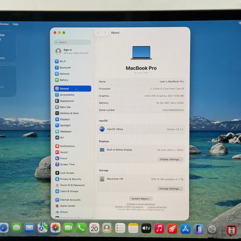The image size is (241, 241).
Task: Open Wallpaper settings
Action: click(x=72, y=132)
